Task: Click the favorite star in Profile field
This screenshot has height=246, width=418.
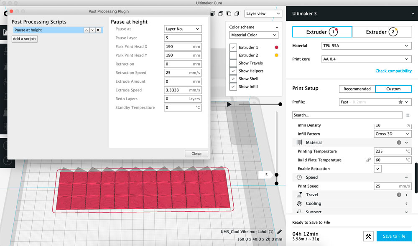Action: tap(400, 102)
